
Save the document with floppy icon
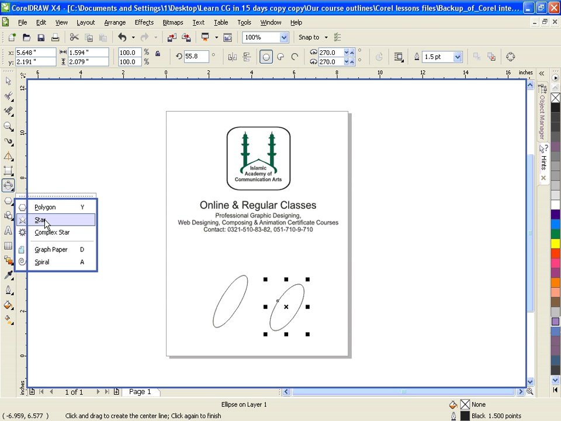[41, 37]
